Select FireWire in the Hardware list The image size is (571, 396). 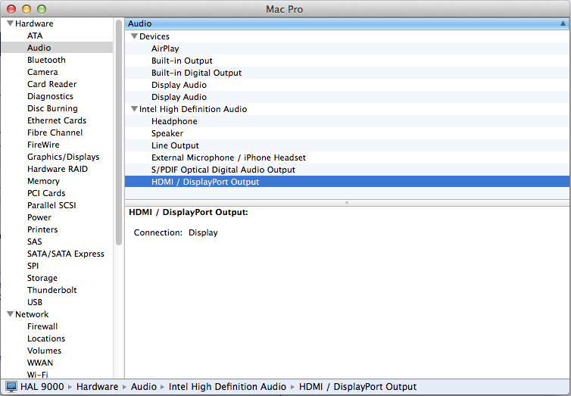click(x=43, y=145)
